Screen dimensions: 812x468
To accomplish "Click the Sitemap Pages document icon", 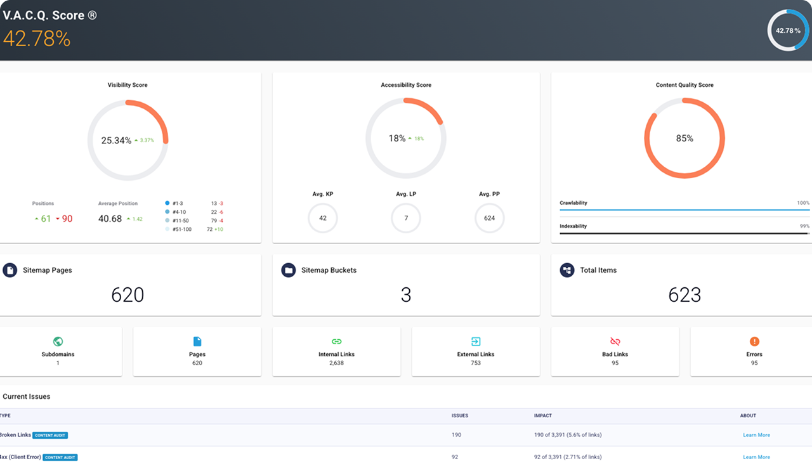I will 10,270.
